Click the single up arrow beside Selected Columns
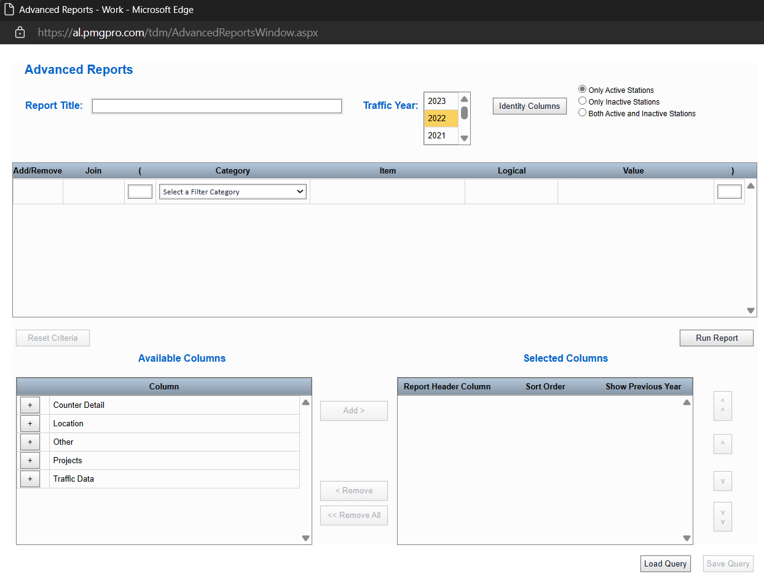The height and width of the screenshot is (577, 764). pyautogui.click(x=722, y=444)
